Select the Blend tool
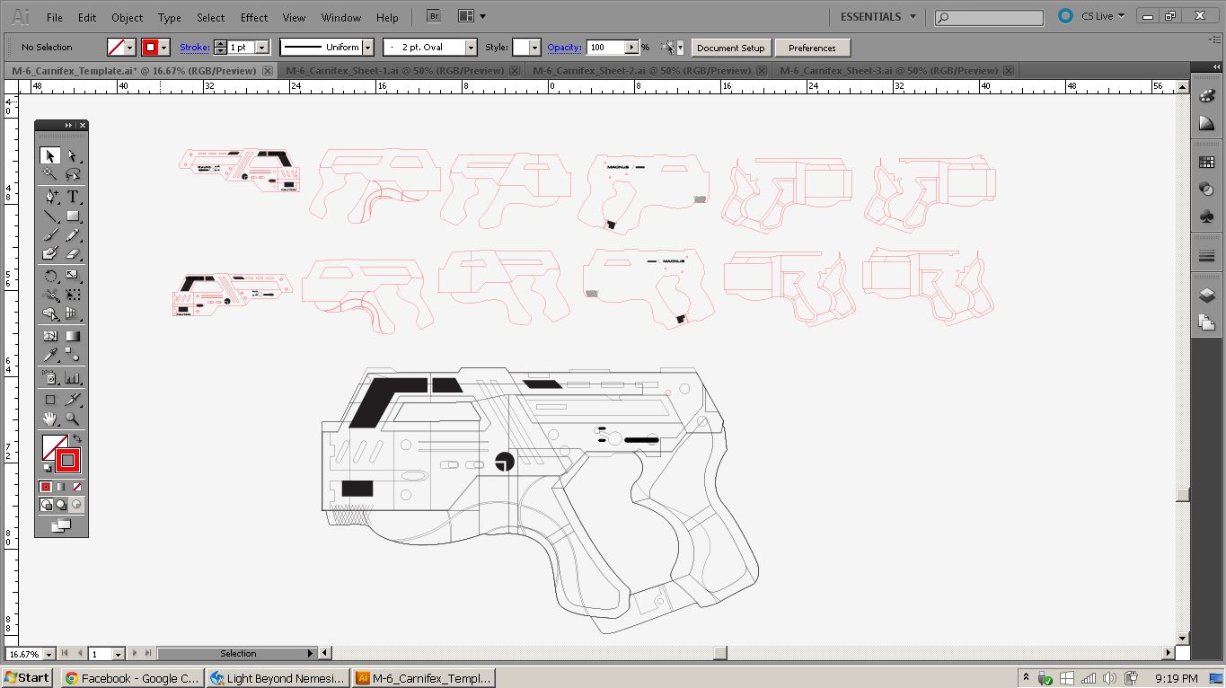This screenshot has height=688, width=1226. (x=73, y=355)
